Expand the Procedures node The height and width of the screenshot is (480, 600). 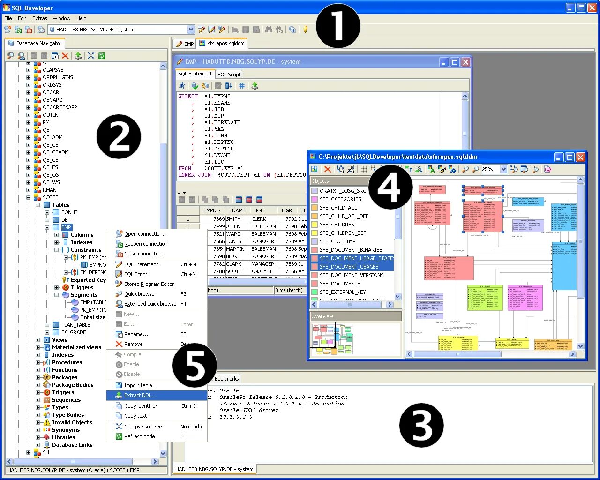[37, 362]
